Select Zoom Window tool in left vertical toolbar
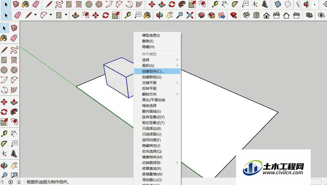This screenshot has height=185, width=327. click(14, 175)
